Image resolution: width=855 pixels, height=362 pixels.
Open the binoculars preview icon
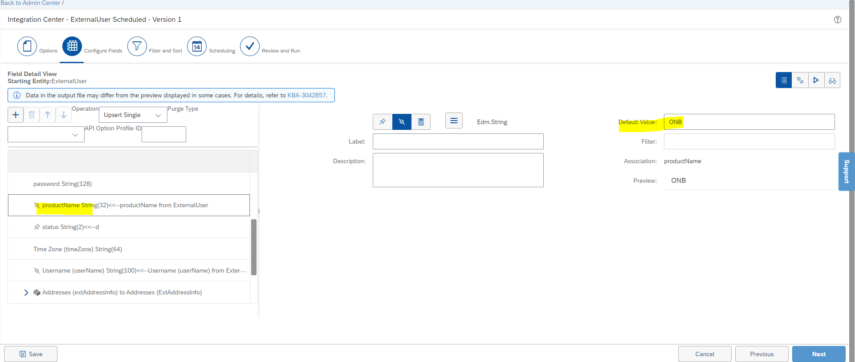tap(832, 80)
